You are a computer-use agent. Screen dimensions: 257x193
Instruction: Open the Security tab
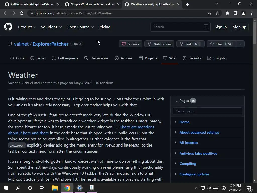point(191,58)
